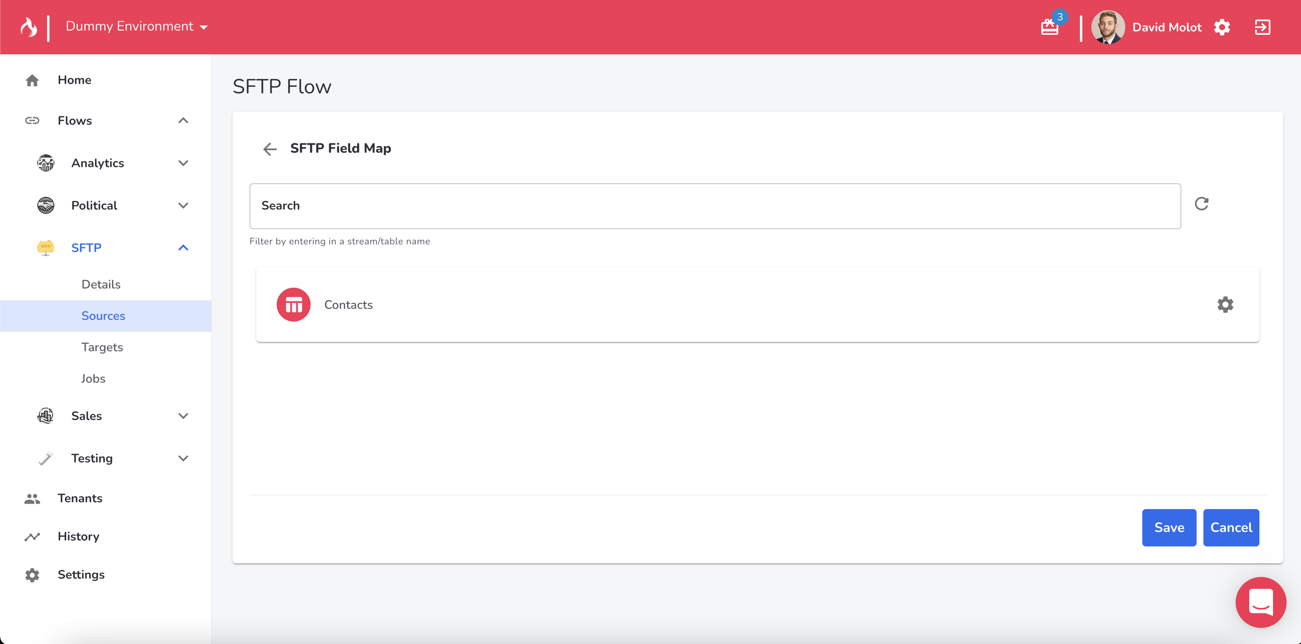Refresh the stream list
Image resolution: width=1301 pixels, height=644 pixels.
(x=1202, y=204)
